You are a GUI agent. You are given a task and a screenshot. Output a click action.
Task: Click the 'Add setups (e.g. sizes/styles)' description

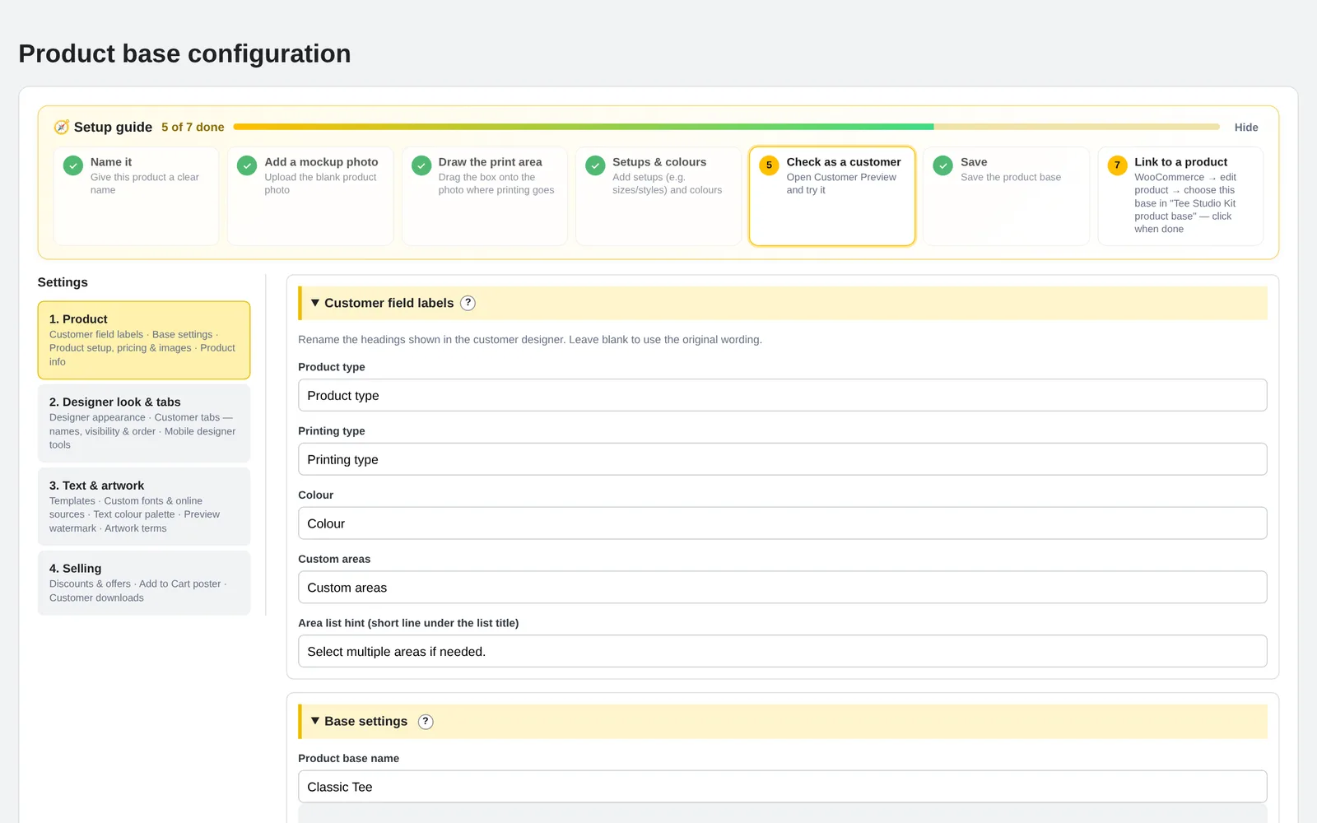point(667,184)
